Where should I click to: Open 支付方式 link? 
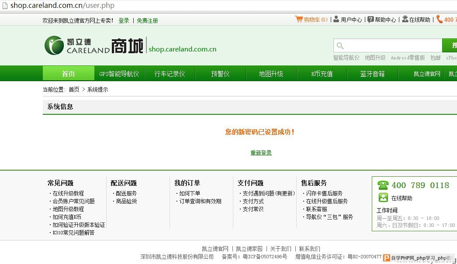point(253,201)
